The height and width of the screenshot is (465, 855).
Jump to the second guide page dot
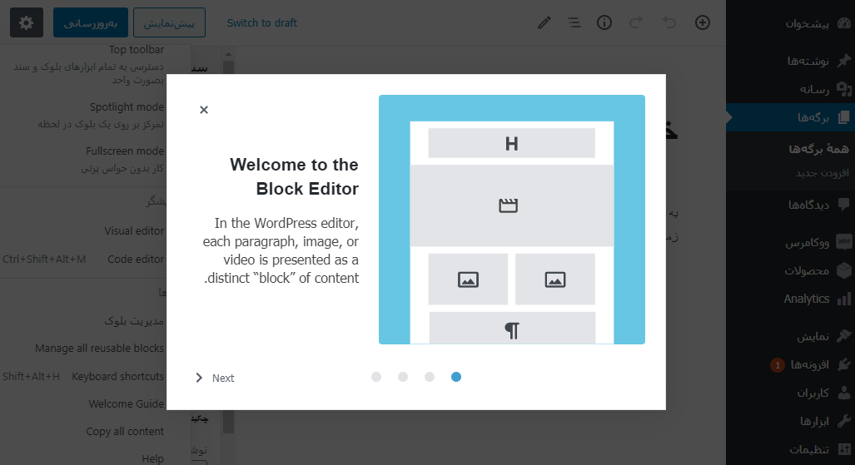pyautogui.click(x=429, y=377)
